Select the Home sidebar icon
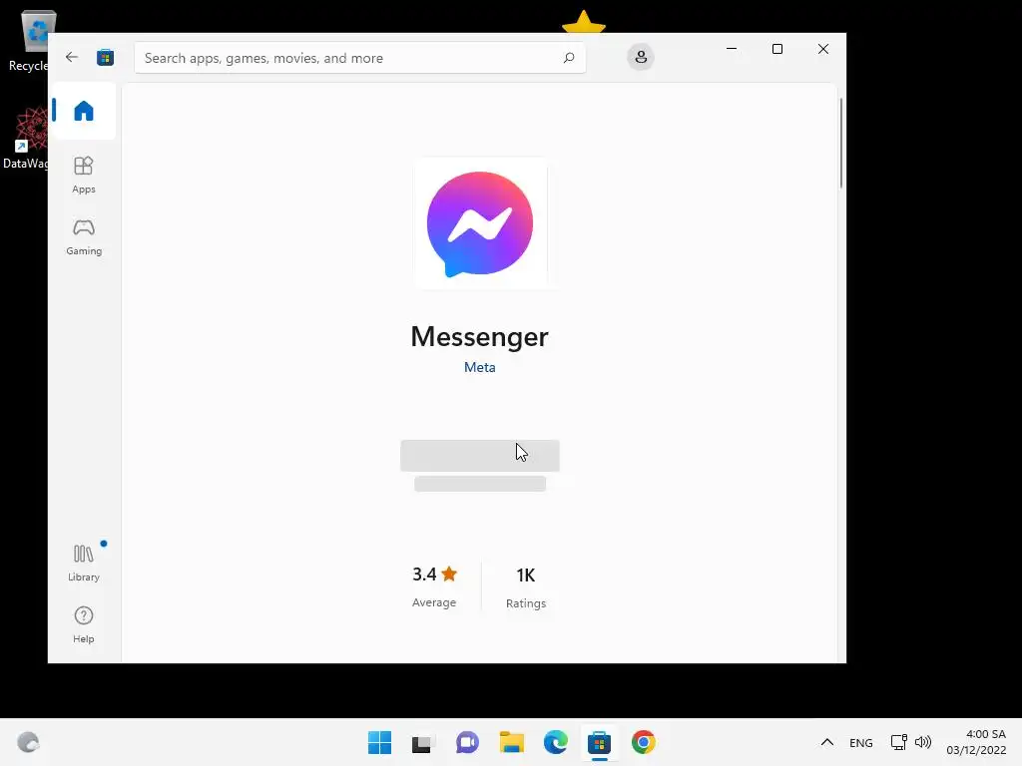 click(x=84, y=111)
